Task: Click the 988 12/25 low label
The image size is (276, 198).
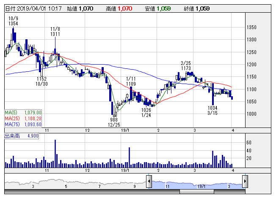Action: click(114, 122)
